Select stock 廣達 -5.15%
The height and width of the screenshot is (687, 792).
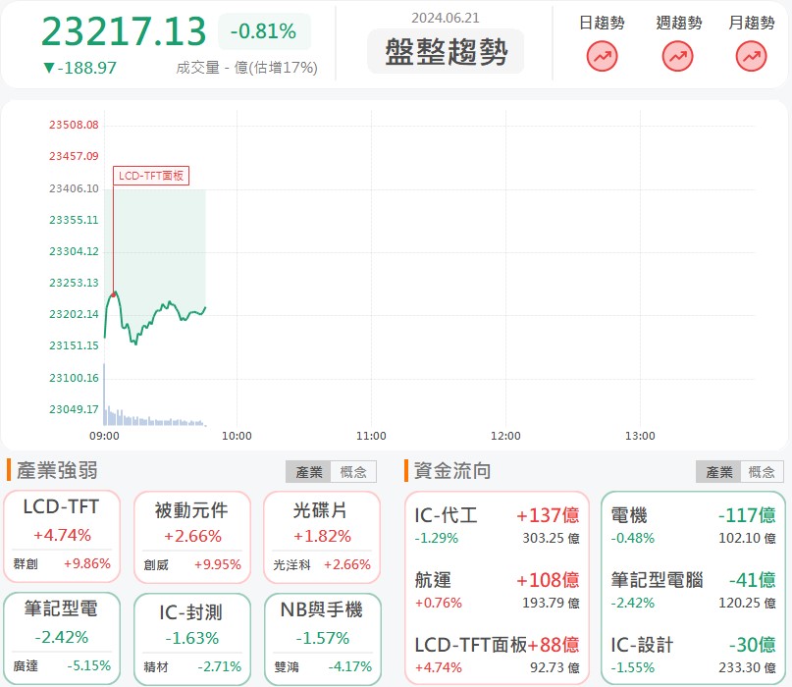point(62,665)
